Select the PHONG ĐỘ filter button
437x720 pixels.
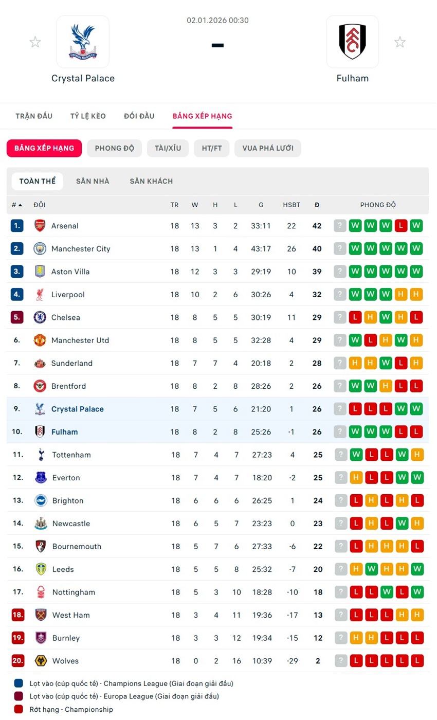[115, 148]
